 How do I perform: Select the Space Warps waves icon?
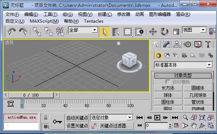coord(202,55)
